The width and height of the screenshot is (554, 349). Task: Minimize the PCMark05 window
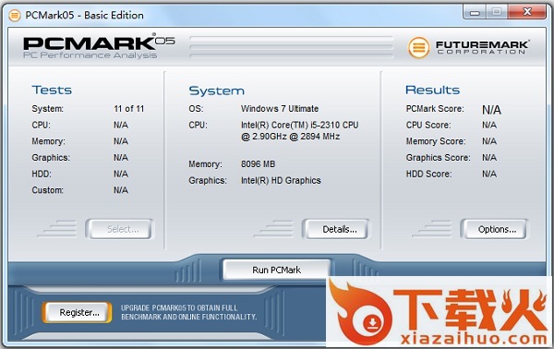pyautogui.click(x=475, y=12)
